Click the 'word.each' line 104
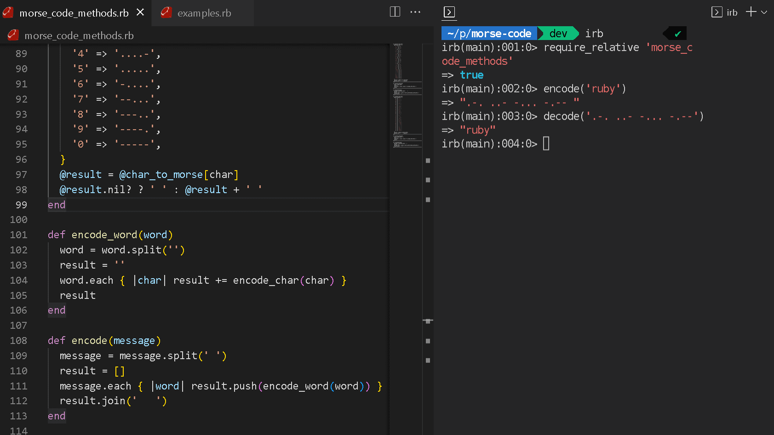Screen dimensions: 774x435 pos(203,280)
